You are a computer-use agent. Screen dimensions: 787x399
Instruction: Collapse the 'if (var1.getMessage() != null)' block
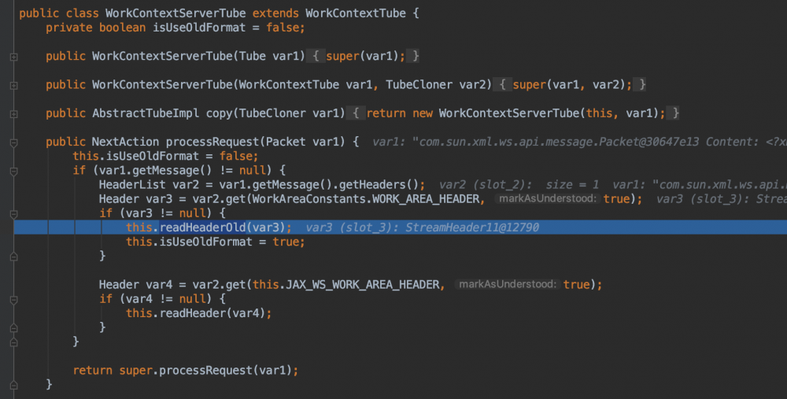(x=13, y=172)
